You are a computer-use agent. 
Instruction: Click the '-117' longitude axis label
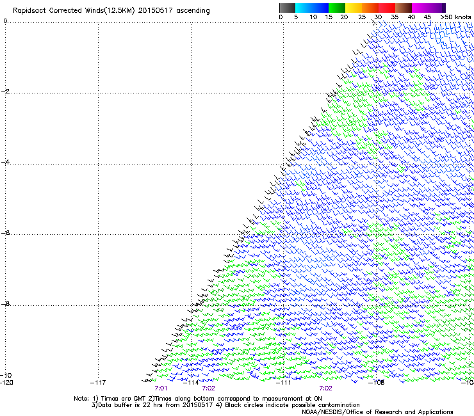98,383
